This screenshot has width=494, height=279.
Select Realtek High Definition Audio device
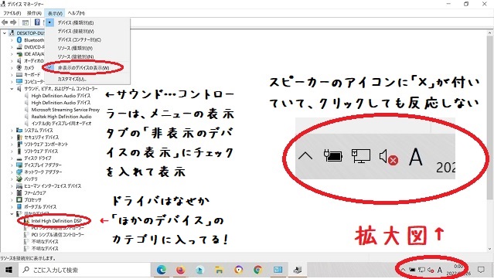[61, 117]
